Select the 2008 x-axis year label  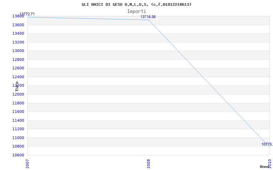[x=148, y=164]
